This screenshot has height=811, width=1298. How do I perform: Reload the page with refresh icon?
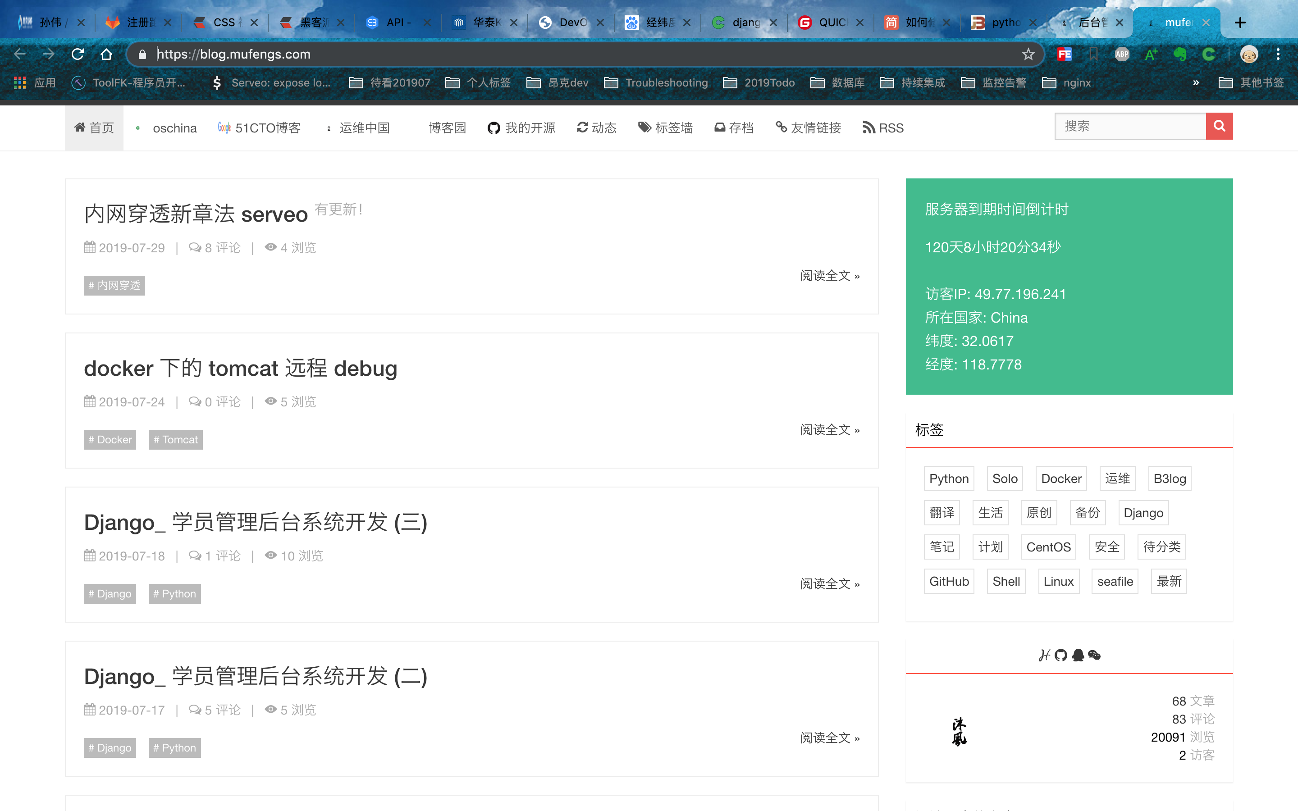(77, 54)
